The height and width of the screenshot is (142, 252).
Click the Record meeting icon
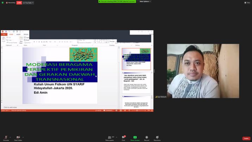click(x=146, y=137)
